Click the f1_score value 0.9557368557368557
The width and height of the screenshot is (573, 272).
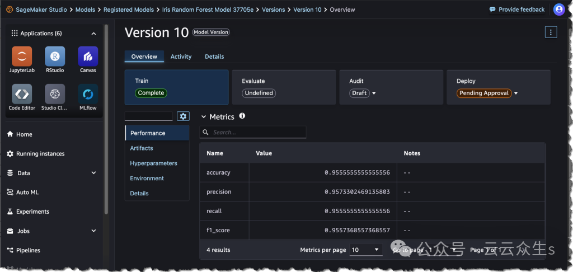coord(357,231)
